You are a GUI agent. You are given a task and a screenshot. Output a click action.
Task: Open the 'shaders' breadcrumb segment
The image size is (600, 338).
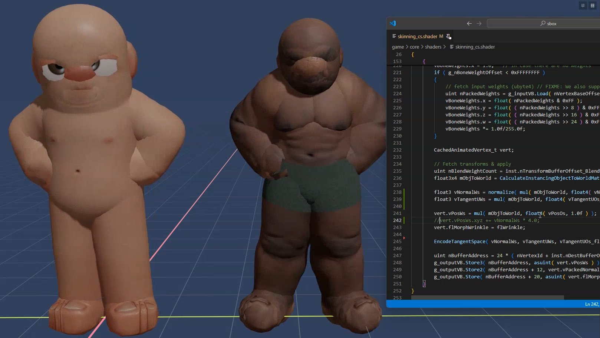[433, 47]
